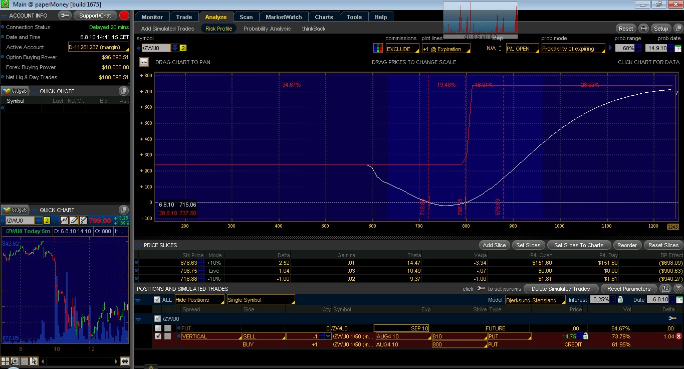The width and height of the screenshot is (684, 369).
Task: Switch to the MarketWatch tab
Action: point(284,17)
